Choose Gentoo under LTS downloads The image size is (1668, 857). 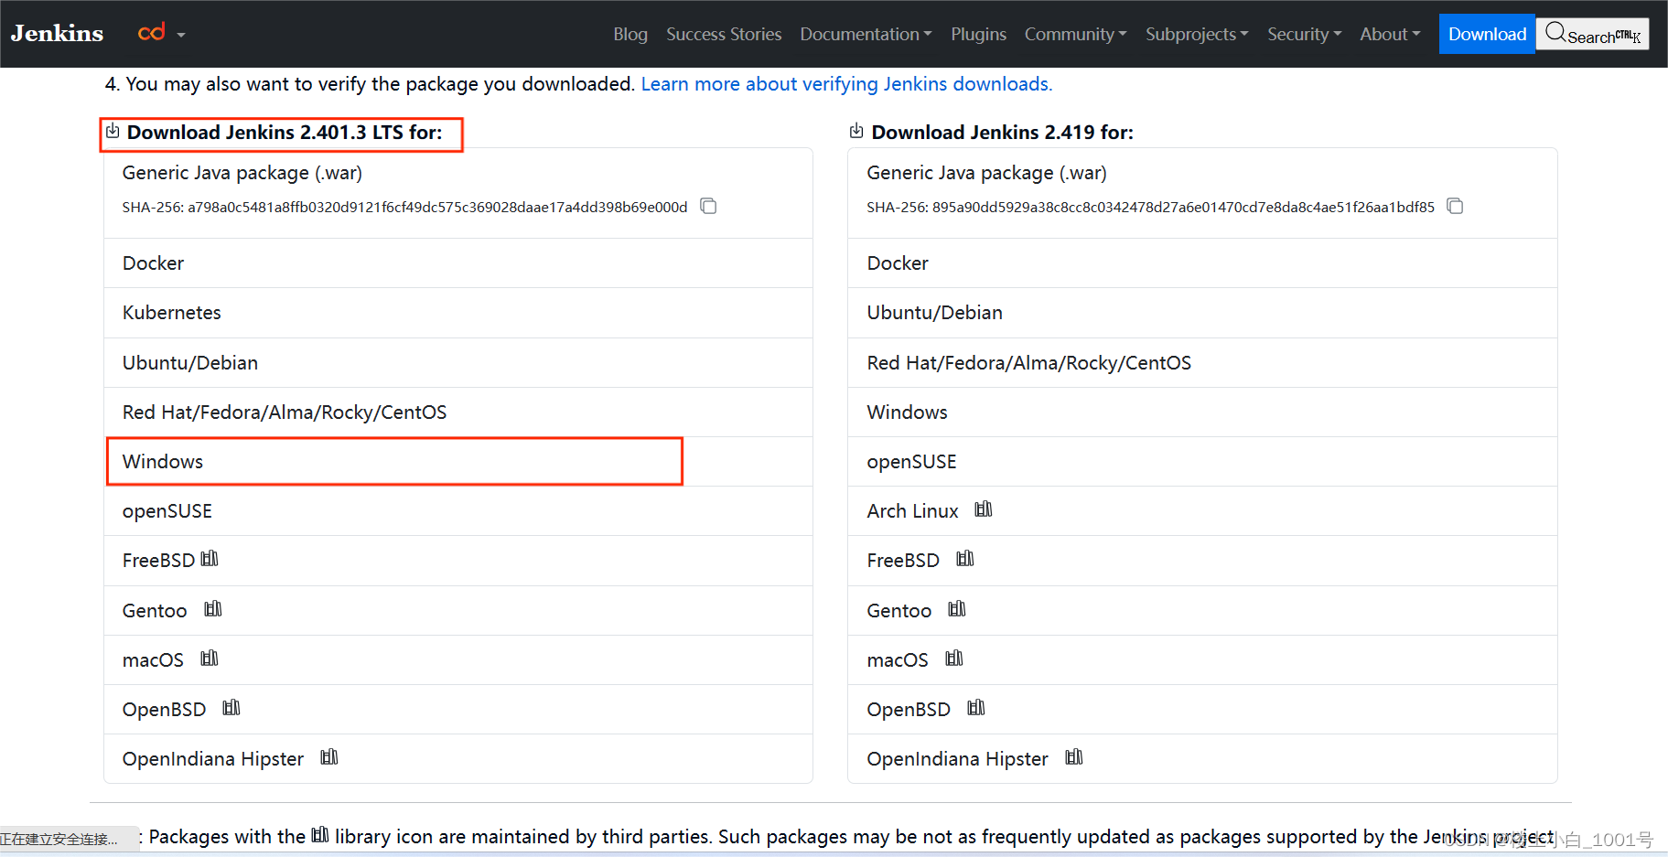coord(458,611)
